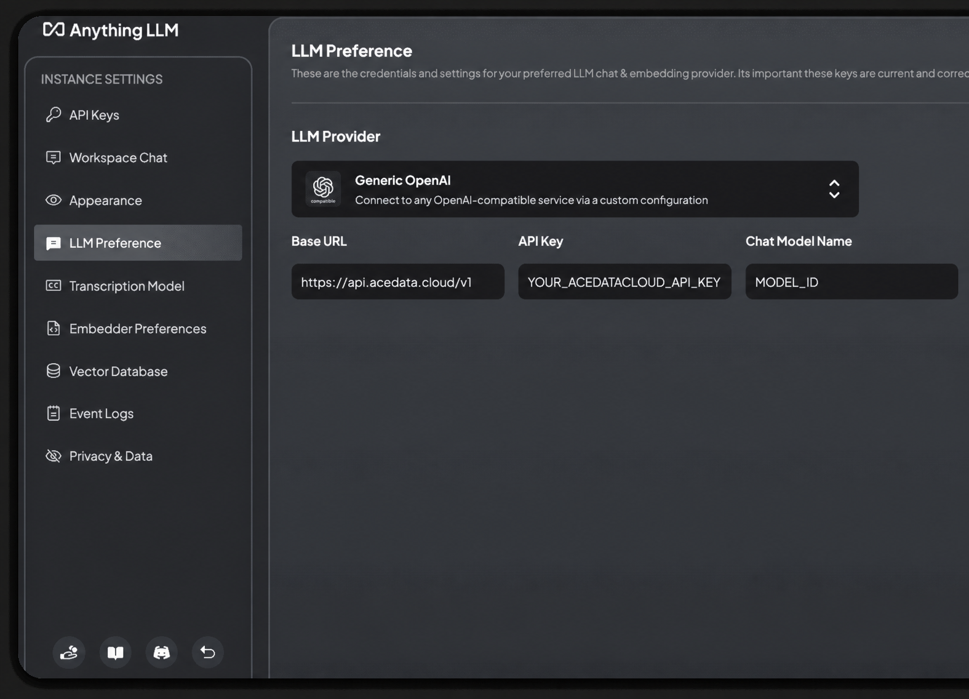The image size is (969, 699).
Task: Click the Transcription Model CC icon
Action: (54, 286)
